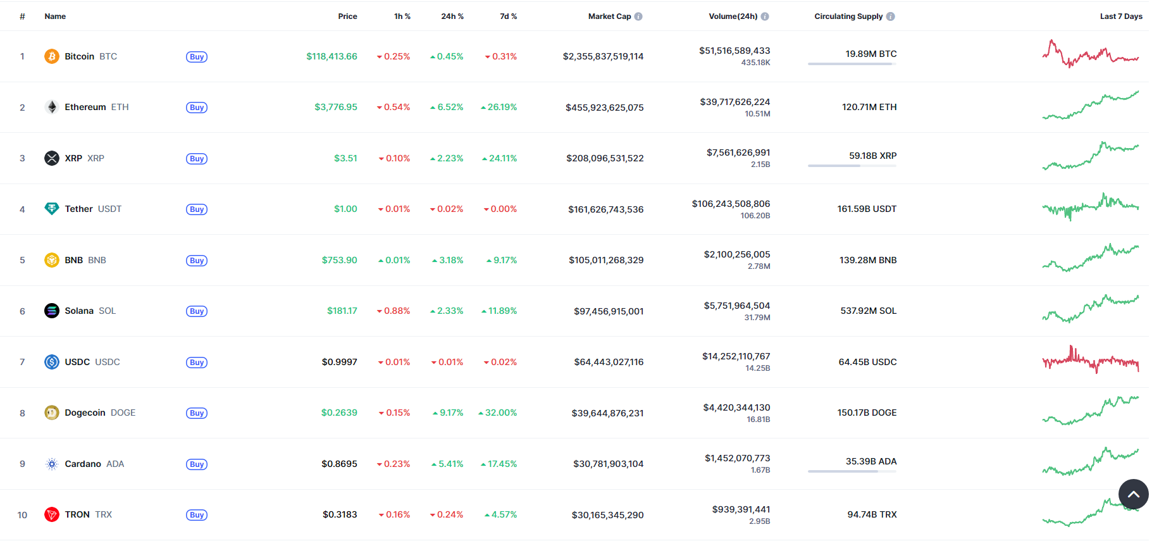Click Buy button in the BNB row
Viewport: 1159px width, 541px height.
[197, 261]
